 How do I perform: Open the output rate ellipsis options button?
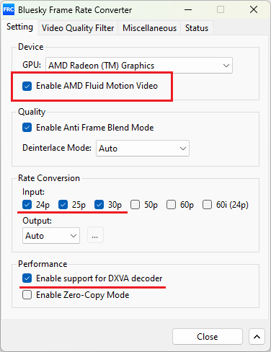95,235
